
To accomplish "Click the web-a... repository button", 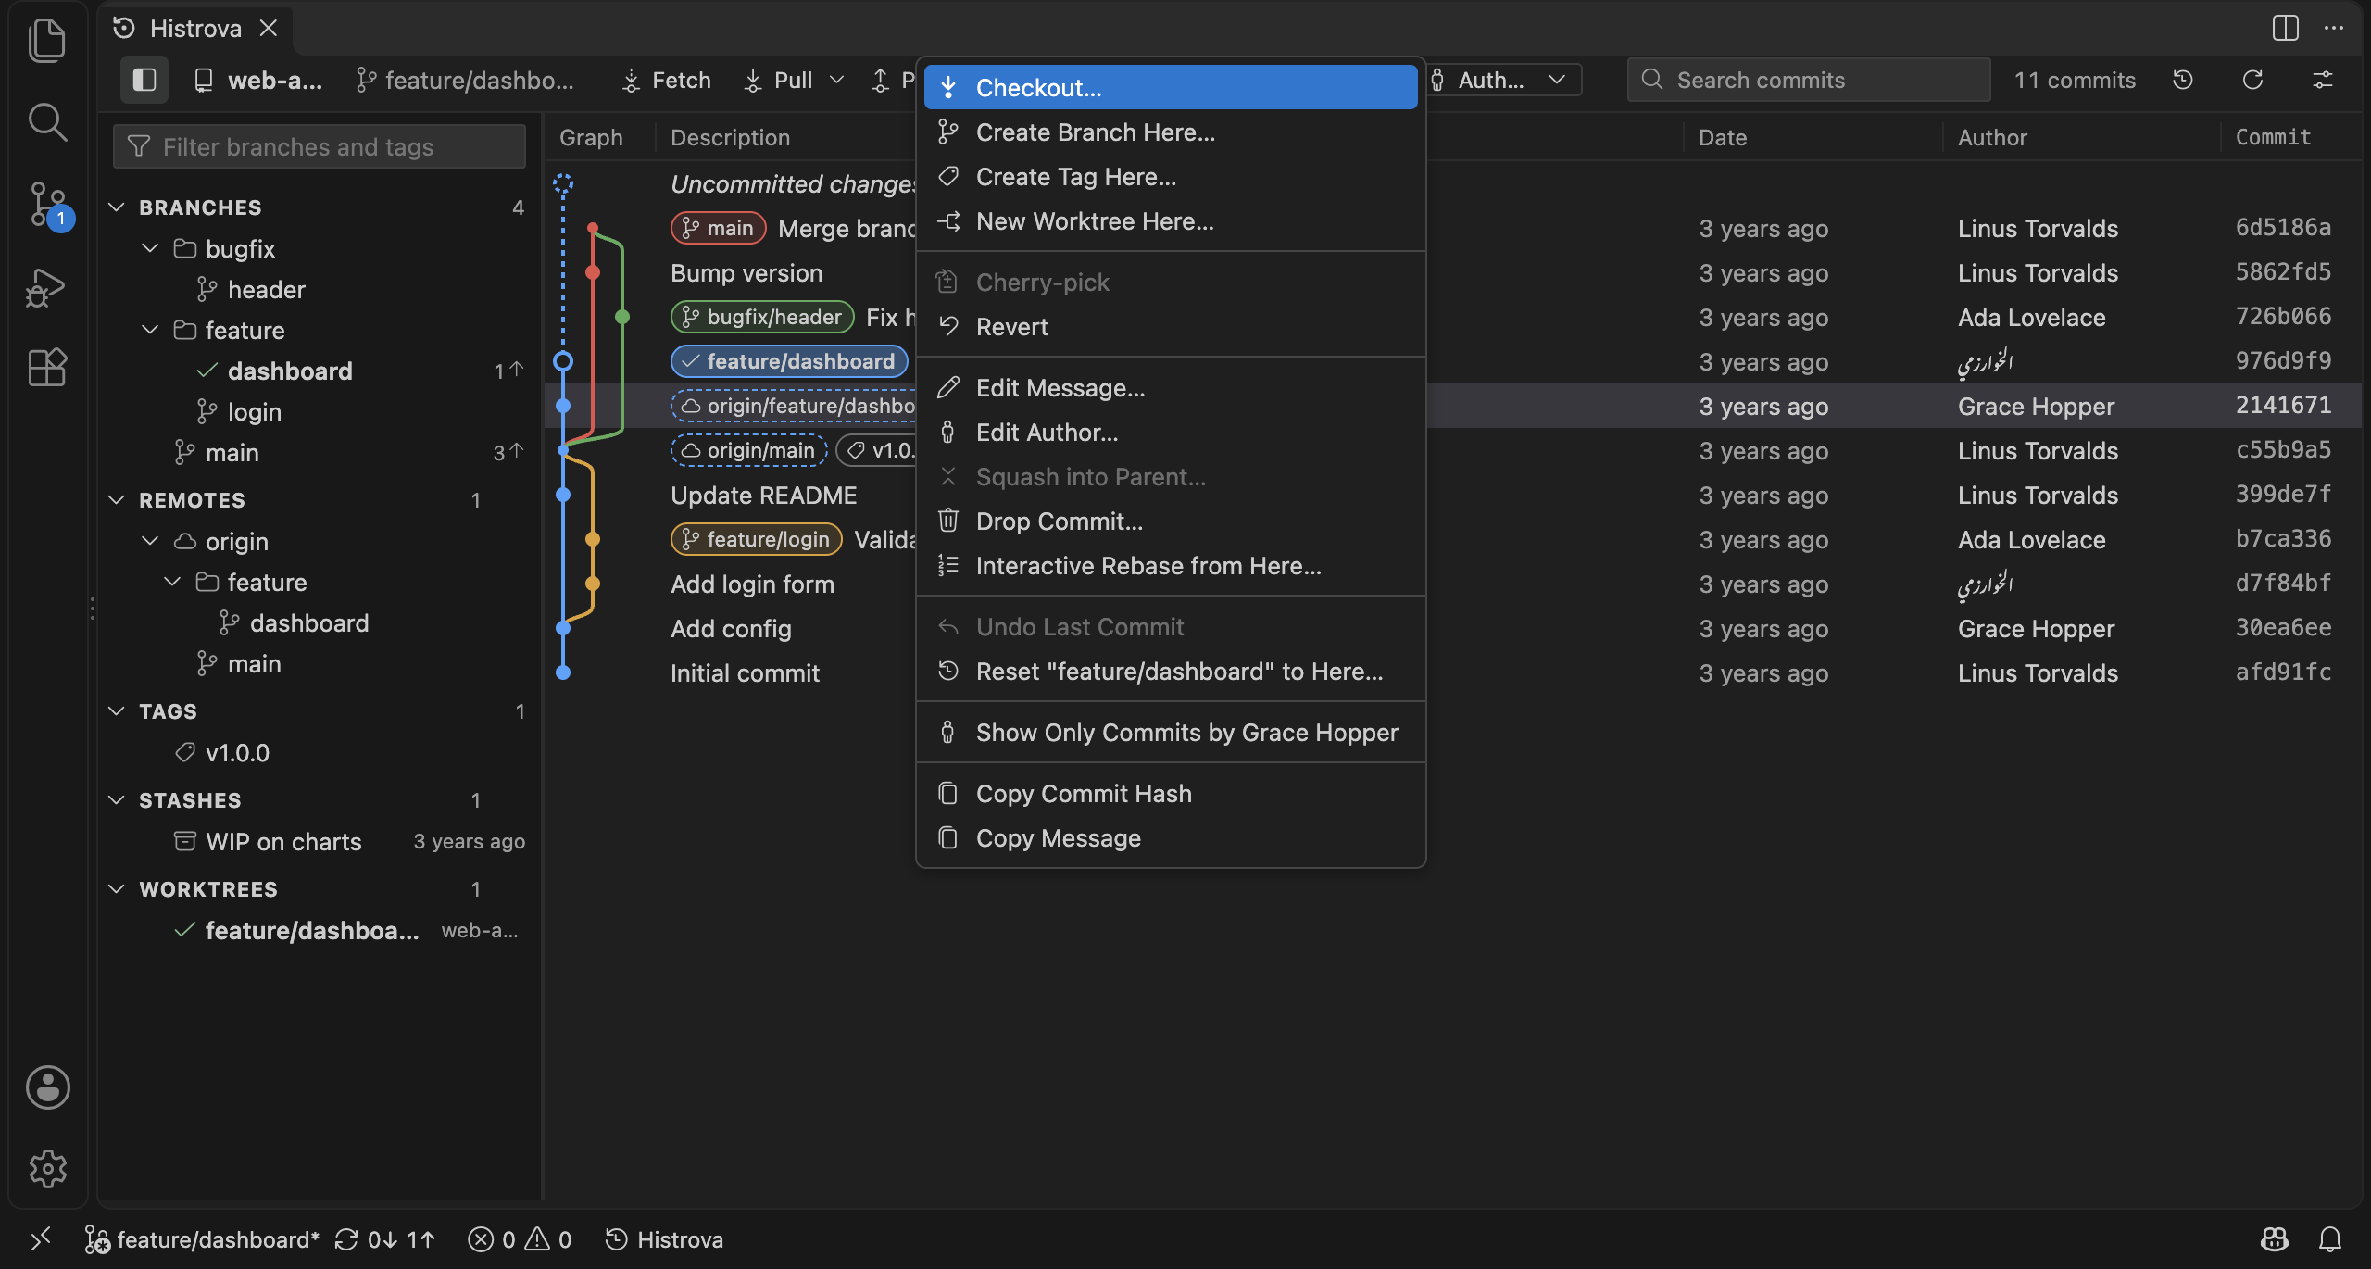I will [257, 80].
